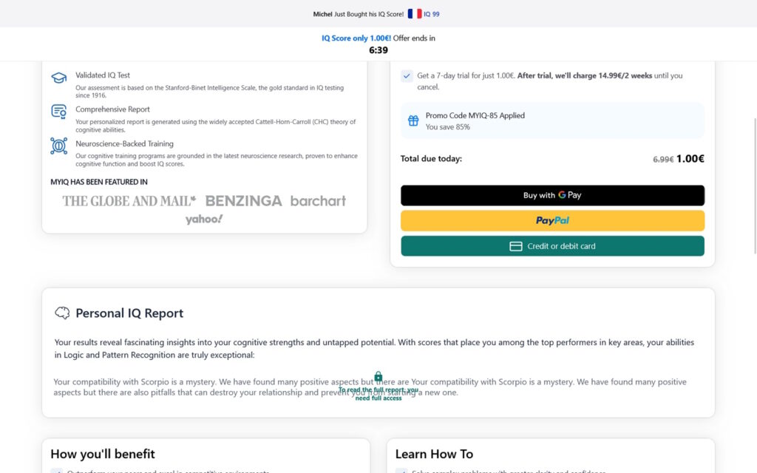Toggle the 7-day trial agreement checkbox
Image resolution: width=757 pixels, height=473 pixels.
pos(407,76)
